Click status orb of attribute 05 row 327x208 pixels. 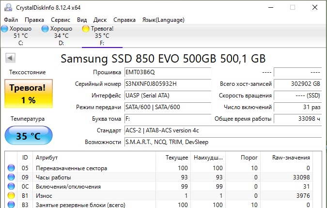tap(11, 168)
